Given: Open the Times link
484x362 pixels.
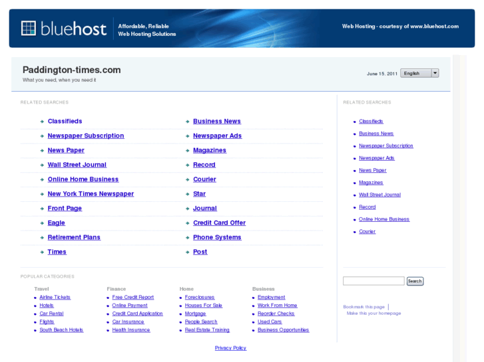Looking at the screenshot, I should (x=57, y=252).
